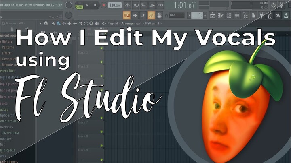This screenshot has width=291, height=163.
Task: Click Arrangement in the playlist breadcrumb
Action: 131,23
